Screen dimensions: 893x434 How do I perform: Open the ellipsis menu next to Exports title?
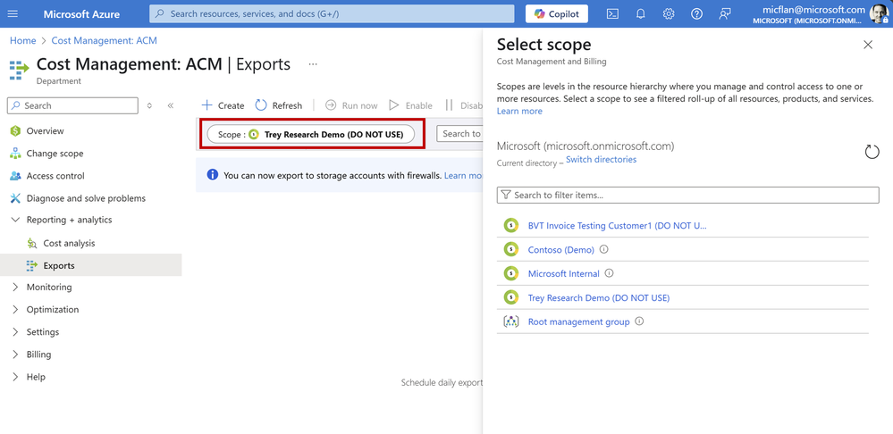[x=313, y=64]
